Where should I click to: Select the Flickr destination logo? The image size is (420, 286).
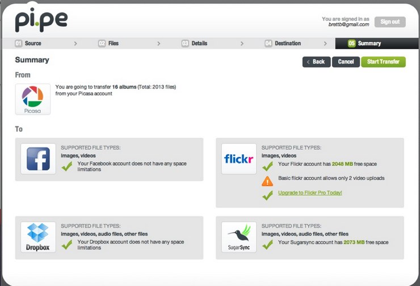[x=239, y=159]
